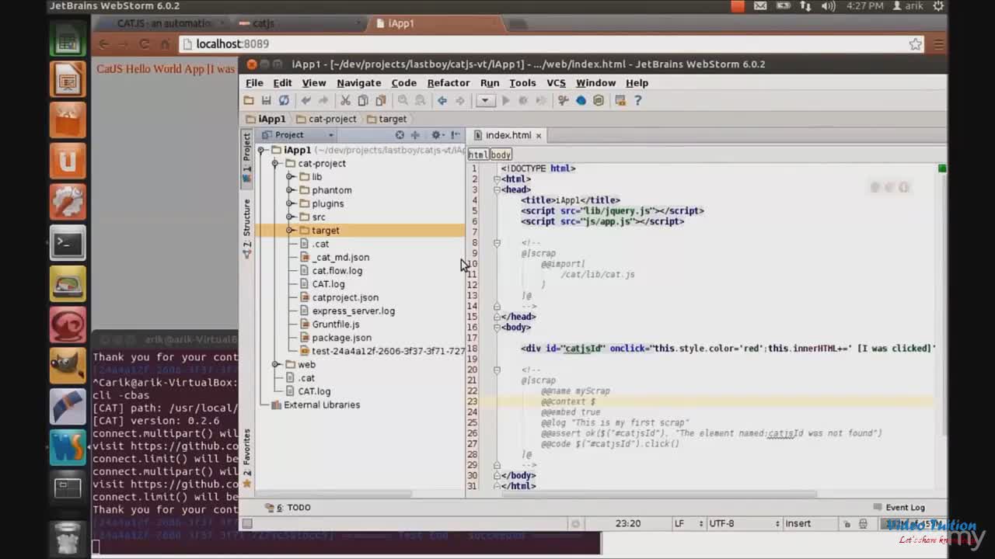This screenshot has height=559, width=995.
Task: Select _cat_md.json in project tree
Action: pyautogui.click(x=341, y=257)
